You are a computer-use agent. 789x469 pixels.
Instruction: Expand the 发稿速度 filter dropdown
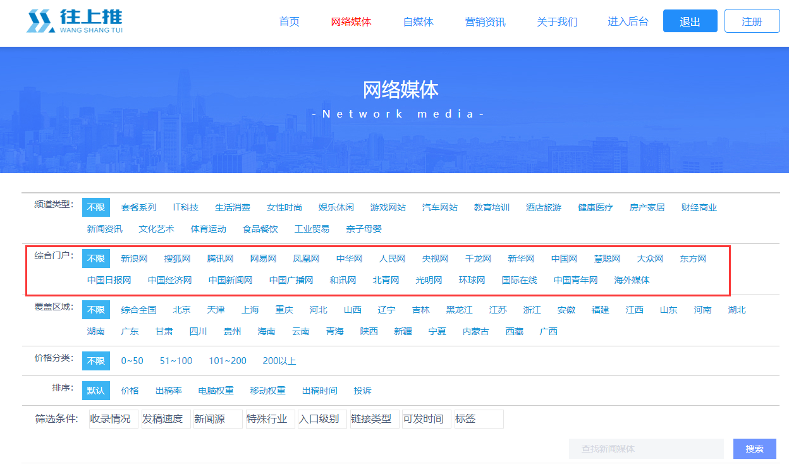coord(166,419)
